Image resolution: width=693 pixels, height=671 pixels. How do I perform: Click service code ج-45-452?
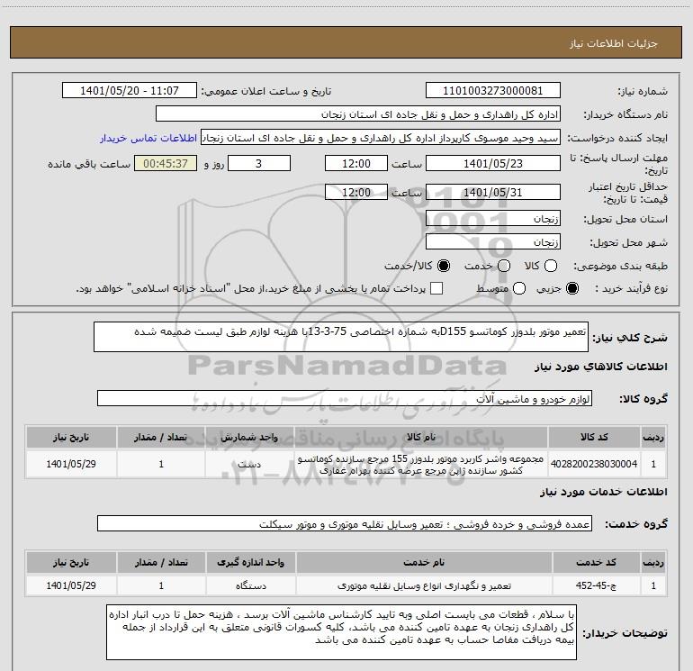(596, 585)
